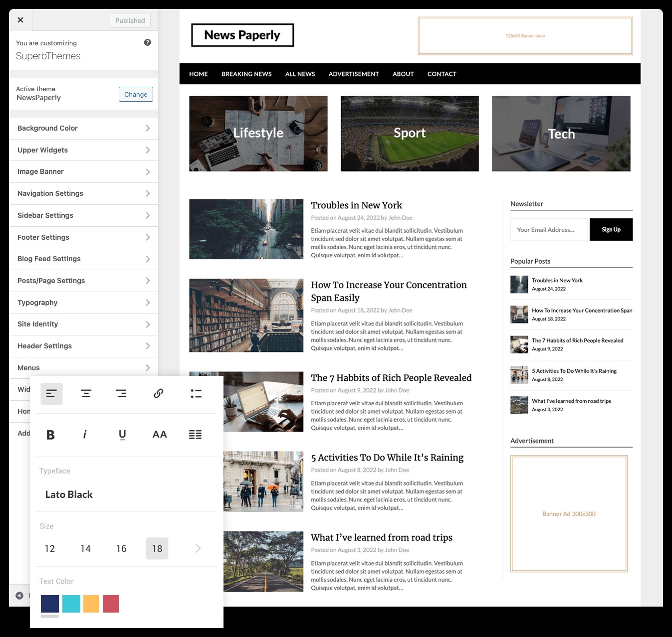Choose font size 16
Viewport: 672px width, 637px height.
[121, 549]
